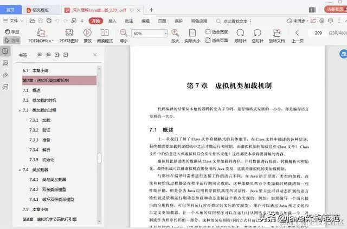
Task: Jump to bookmark 7.1 概述
Action: pos(31,90)
